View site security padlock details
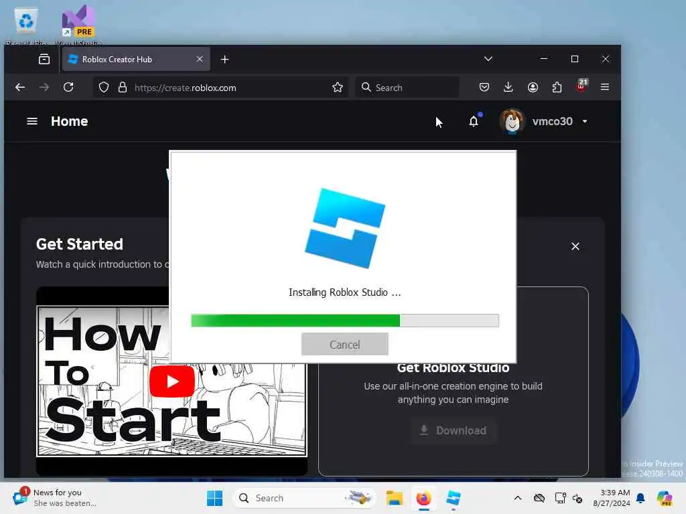 (123, 88)
